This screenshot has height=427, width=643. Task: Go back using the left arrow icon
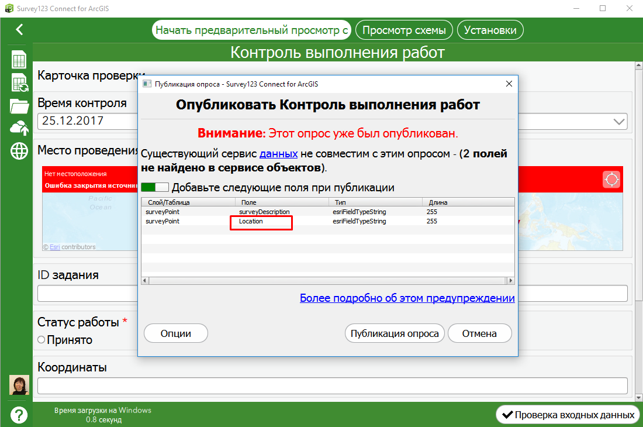click(19, 29)
